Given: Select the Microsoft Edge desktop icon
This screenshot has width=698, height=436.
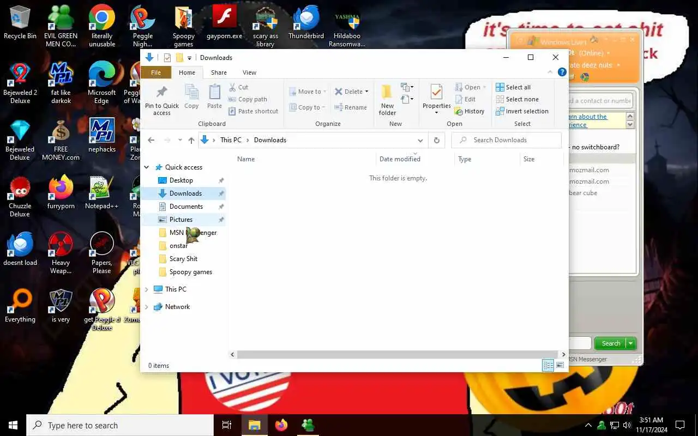Looking at the screenshot, I should [101, 82].
